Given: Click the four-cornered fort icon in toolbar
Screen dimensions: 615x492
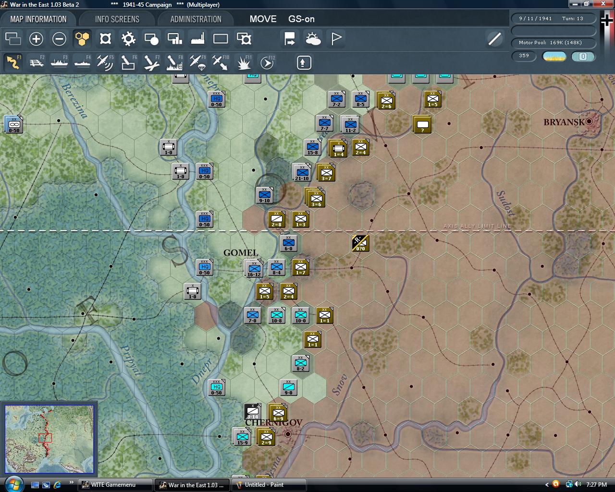Looking at the screenshot, I should pos(105,39).
